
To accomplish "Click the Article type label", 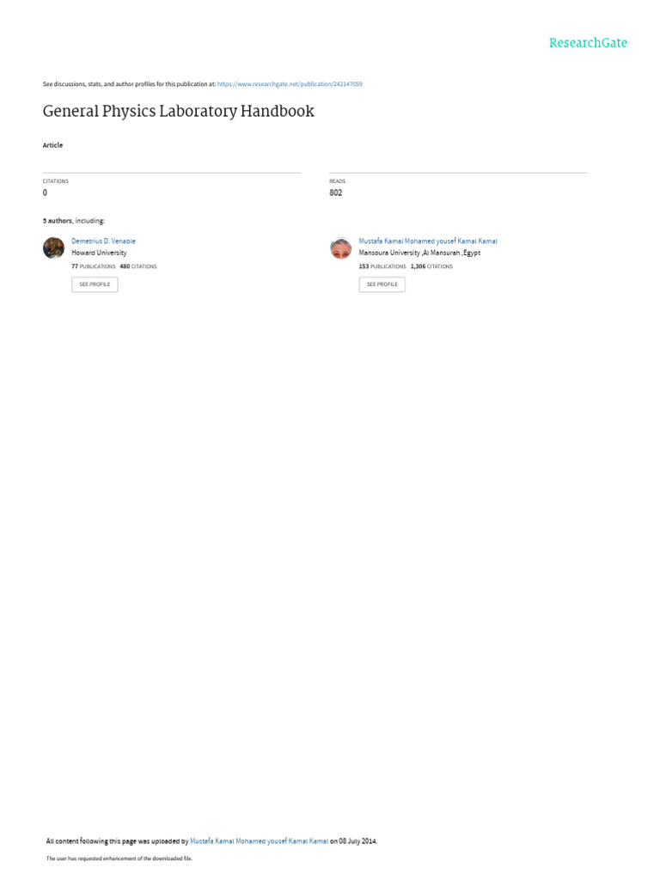I will point(52,145).
